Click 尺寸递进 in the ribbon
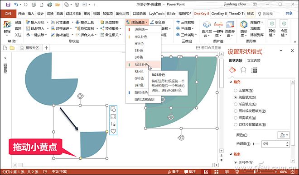 60,23
